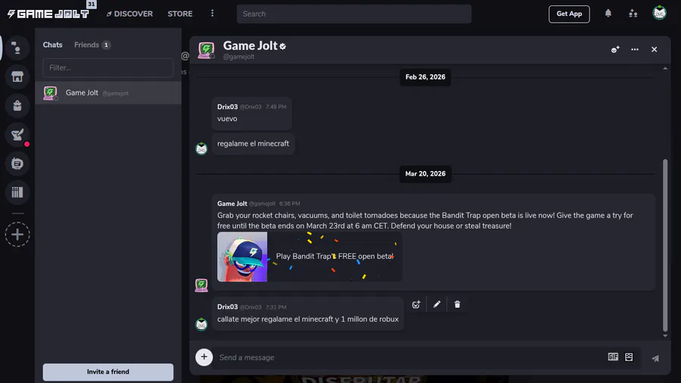681x383 pixels.
Task: Click the chat vertical scrollbar
Action: point(665,245)
